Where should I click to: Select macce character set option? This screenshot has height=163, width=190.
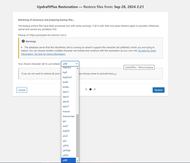[x=69, y=112]
